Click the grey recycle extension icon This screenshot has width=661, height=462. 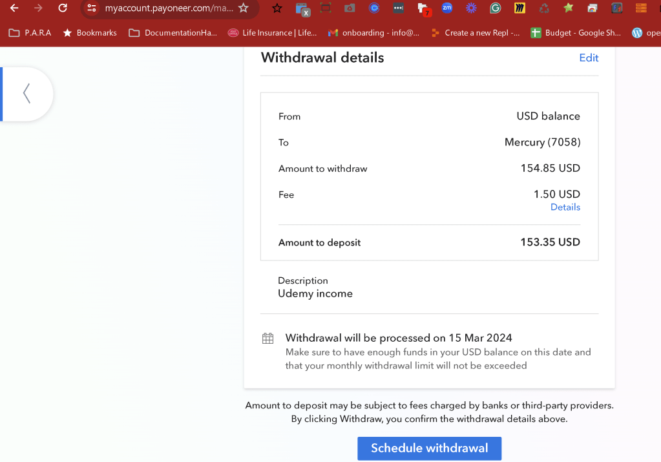[x=544, y=8]
